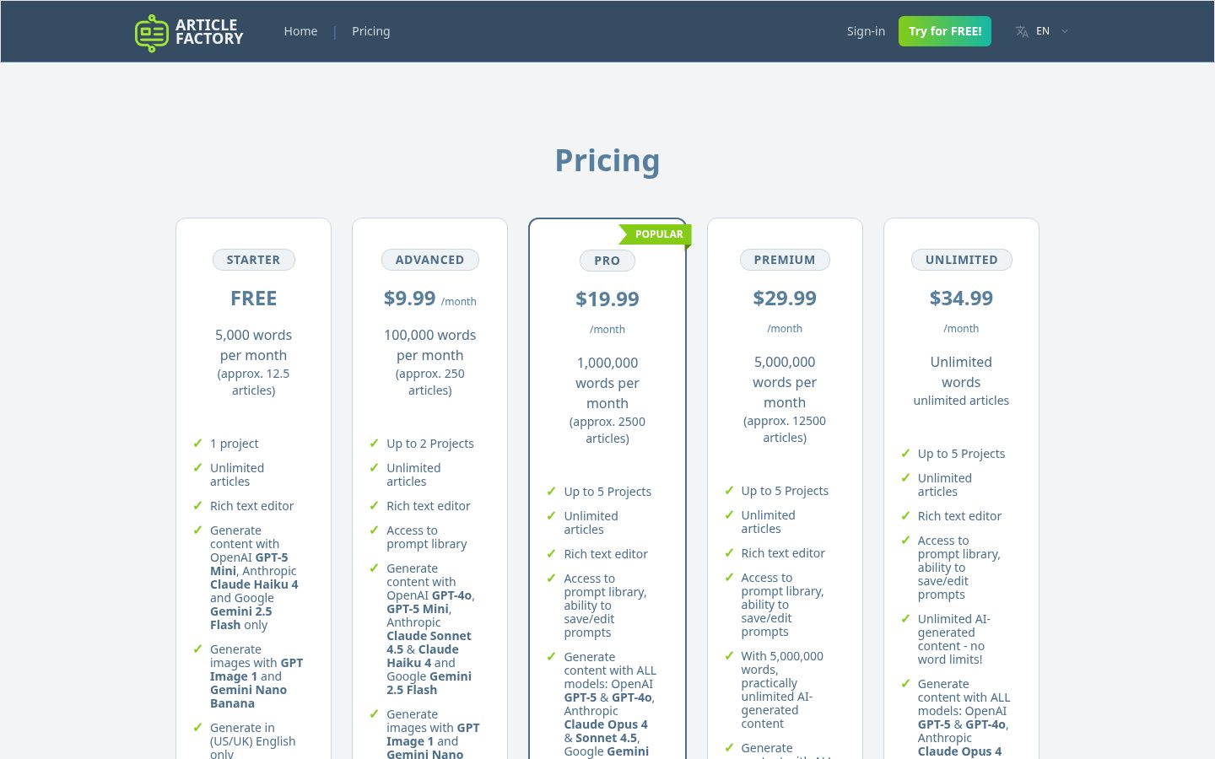Open the Home menu item

[300, 31]
